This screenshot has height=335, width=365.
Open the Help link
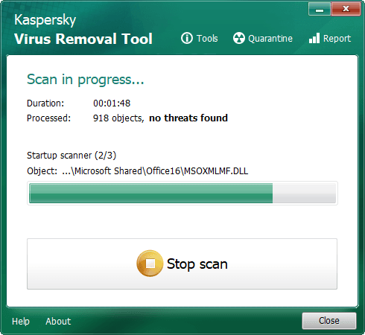pos(21,322)
